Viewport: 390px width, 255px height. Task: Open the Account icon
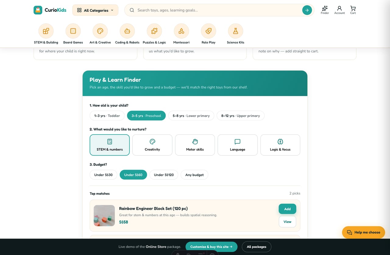(x=339, y=8)
